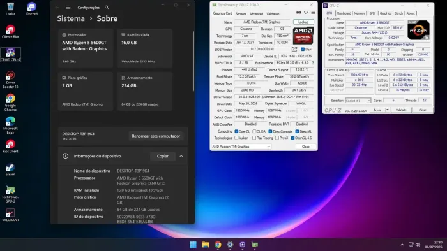The width and height of the screenshot is (447, 251).
Task: Open the Discord desktop shortcut
Action: (32, 8)
